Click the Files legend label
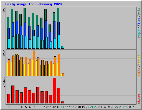Screen dimensions: 142x110 point(139,22)
